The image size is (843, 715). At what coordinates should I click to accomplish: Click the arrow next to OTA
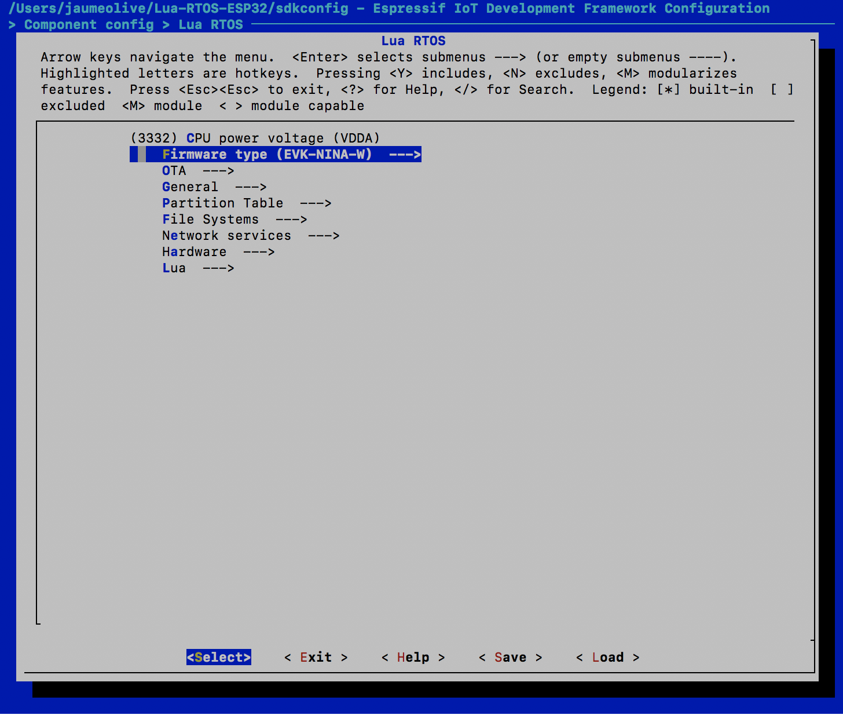[218, 170]
